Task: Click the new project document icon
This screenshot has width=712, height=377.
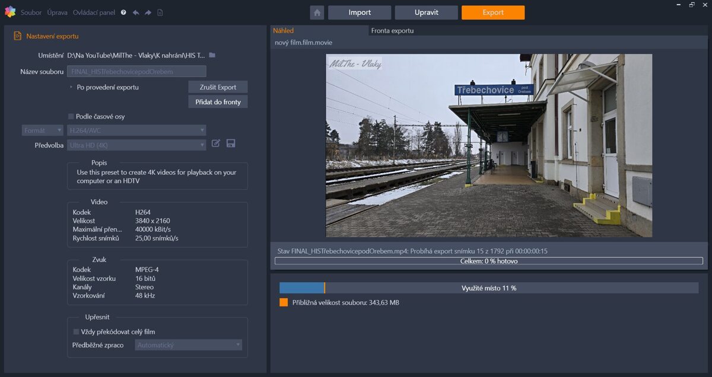Action: click(160, 12)
